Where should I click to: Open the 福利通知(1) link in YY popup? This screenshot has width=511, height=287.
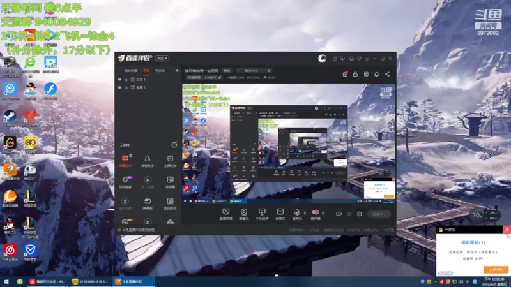tap(473, 242)
